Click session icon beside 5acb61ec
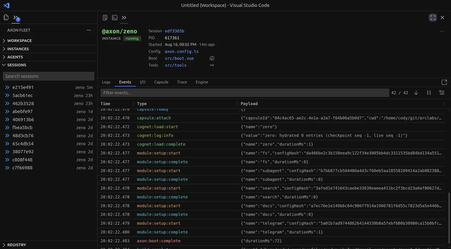 (x=7, y=96)
